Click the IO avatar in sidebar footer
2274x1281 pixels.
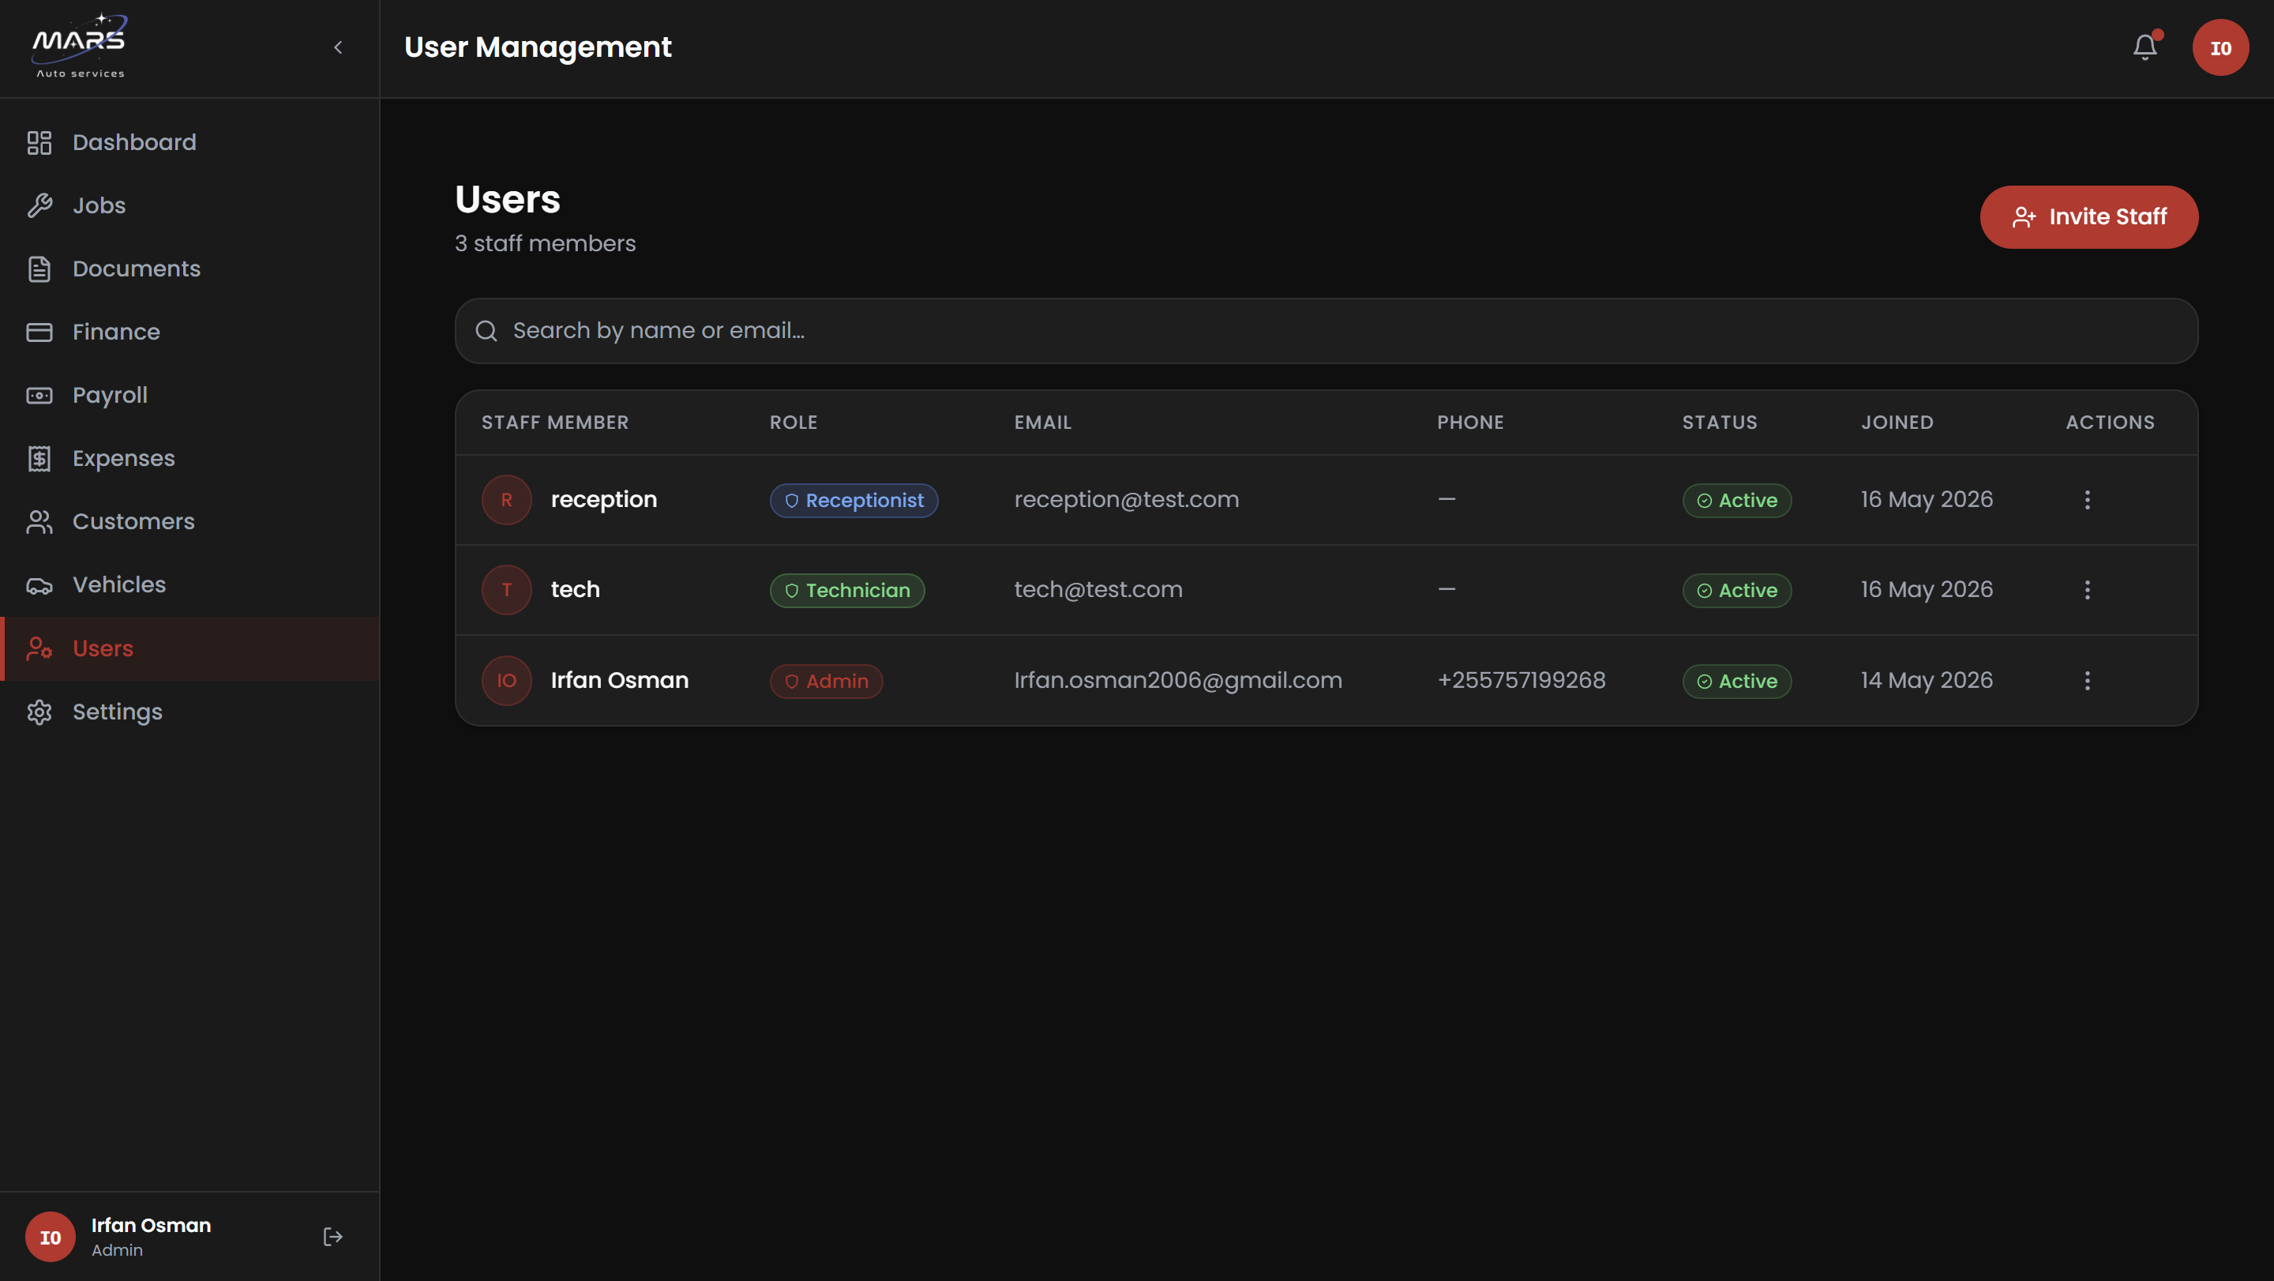(x=51, y=1237)
